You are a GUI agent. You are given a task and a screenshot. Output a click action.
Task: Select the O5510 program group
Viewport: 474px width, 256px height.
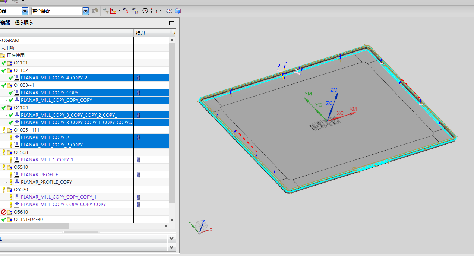click(21, 167)
